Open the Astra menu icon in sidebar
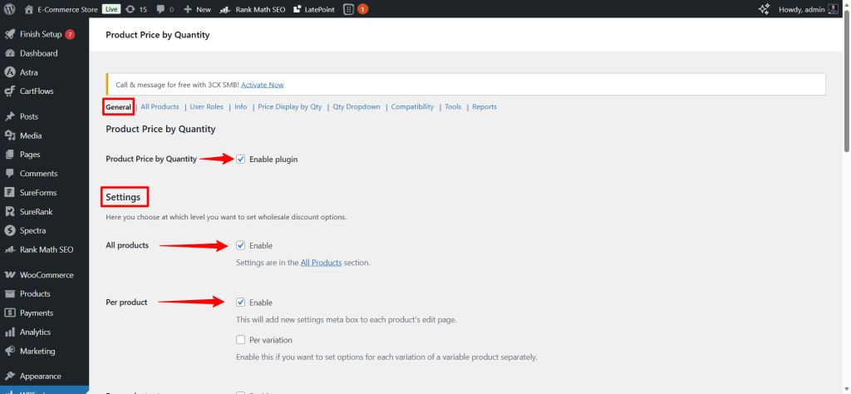 pos(10,72)
